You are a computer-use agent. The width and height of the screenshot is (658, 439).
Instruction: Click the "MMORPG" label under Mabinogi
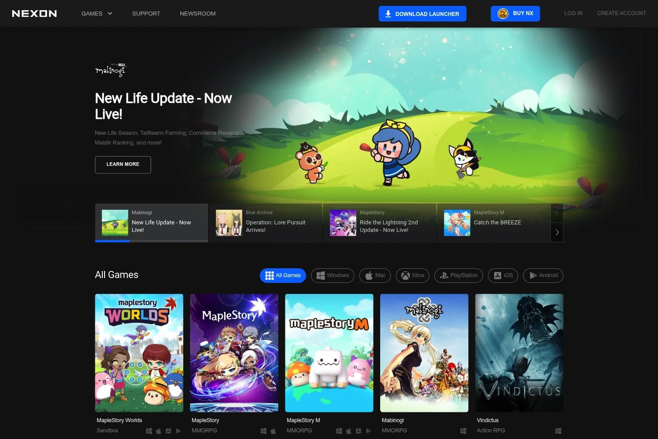click(x=394, y=431)
